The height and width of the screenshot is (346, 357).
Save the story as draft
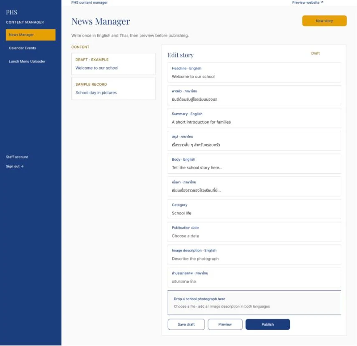(x=186, y=324)
